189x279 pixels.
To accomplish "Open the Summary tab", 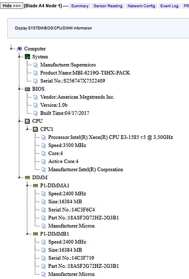I will (80, 6).
